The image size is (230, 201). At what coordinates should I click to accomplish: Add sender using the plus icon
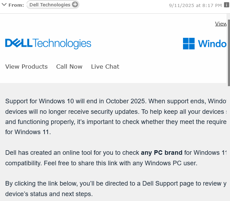point(75,5)
